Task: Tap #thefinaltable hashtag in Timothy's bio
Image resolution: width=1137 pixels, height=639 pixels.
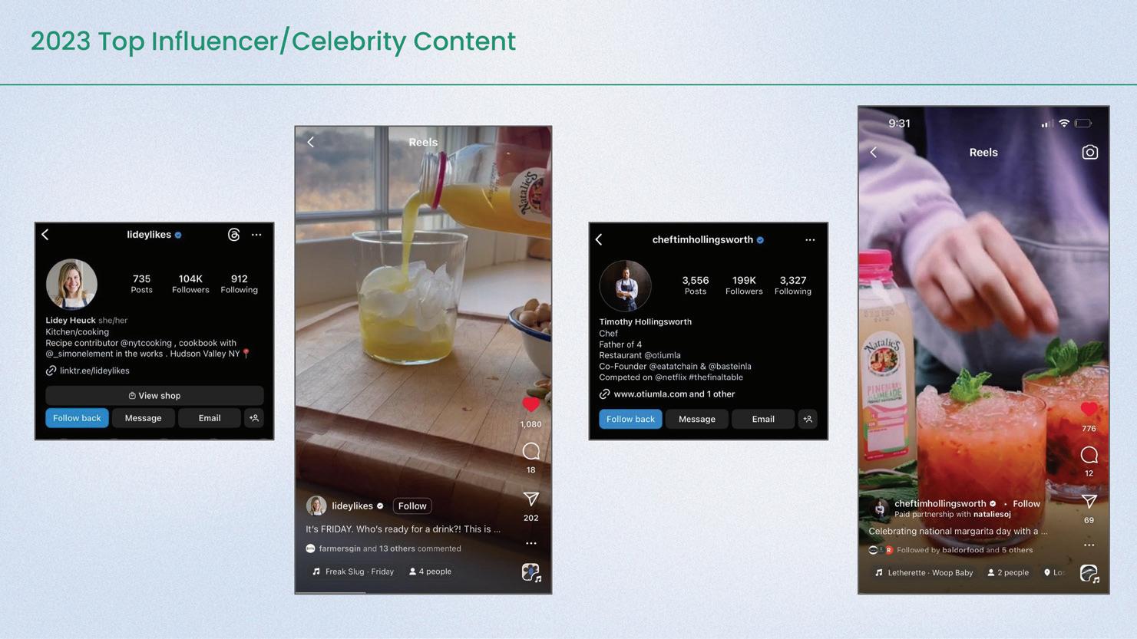Action: pos(716,377)
